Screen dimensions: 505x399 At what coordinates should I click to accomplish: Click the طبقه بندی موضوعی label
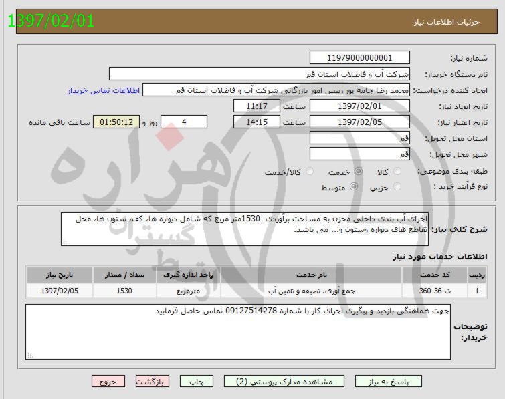point(453,171)
